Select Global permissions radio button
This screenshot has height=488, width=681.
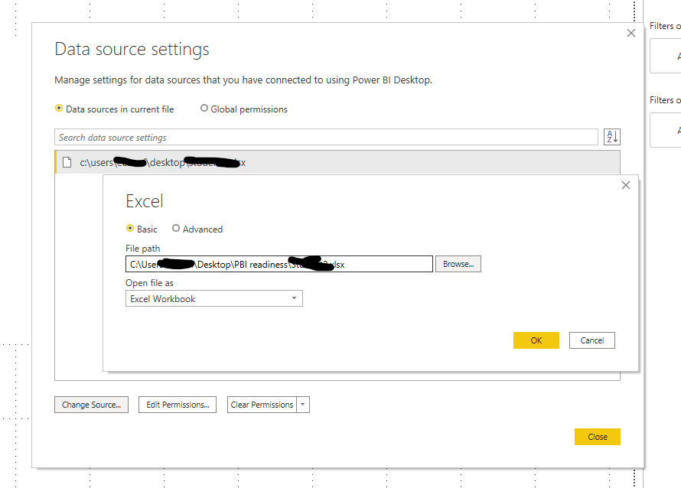pyautogui.click(x=204, y=108)
